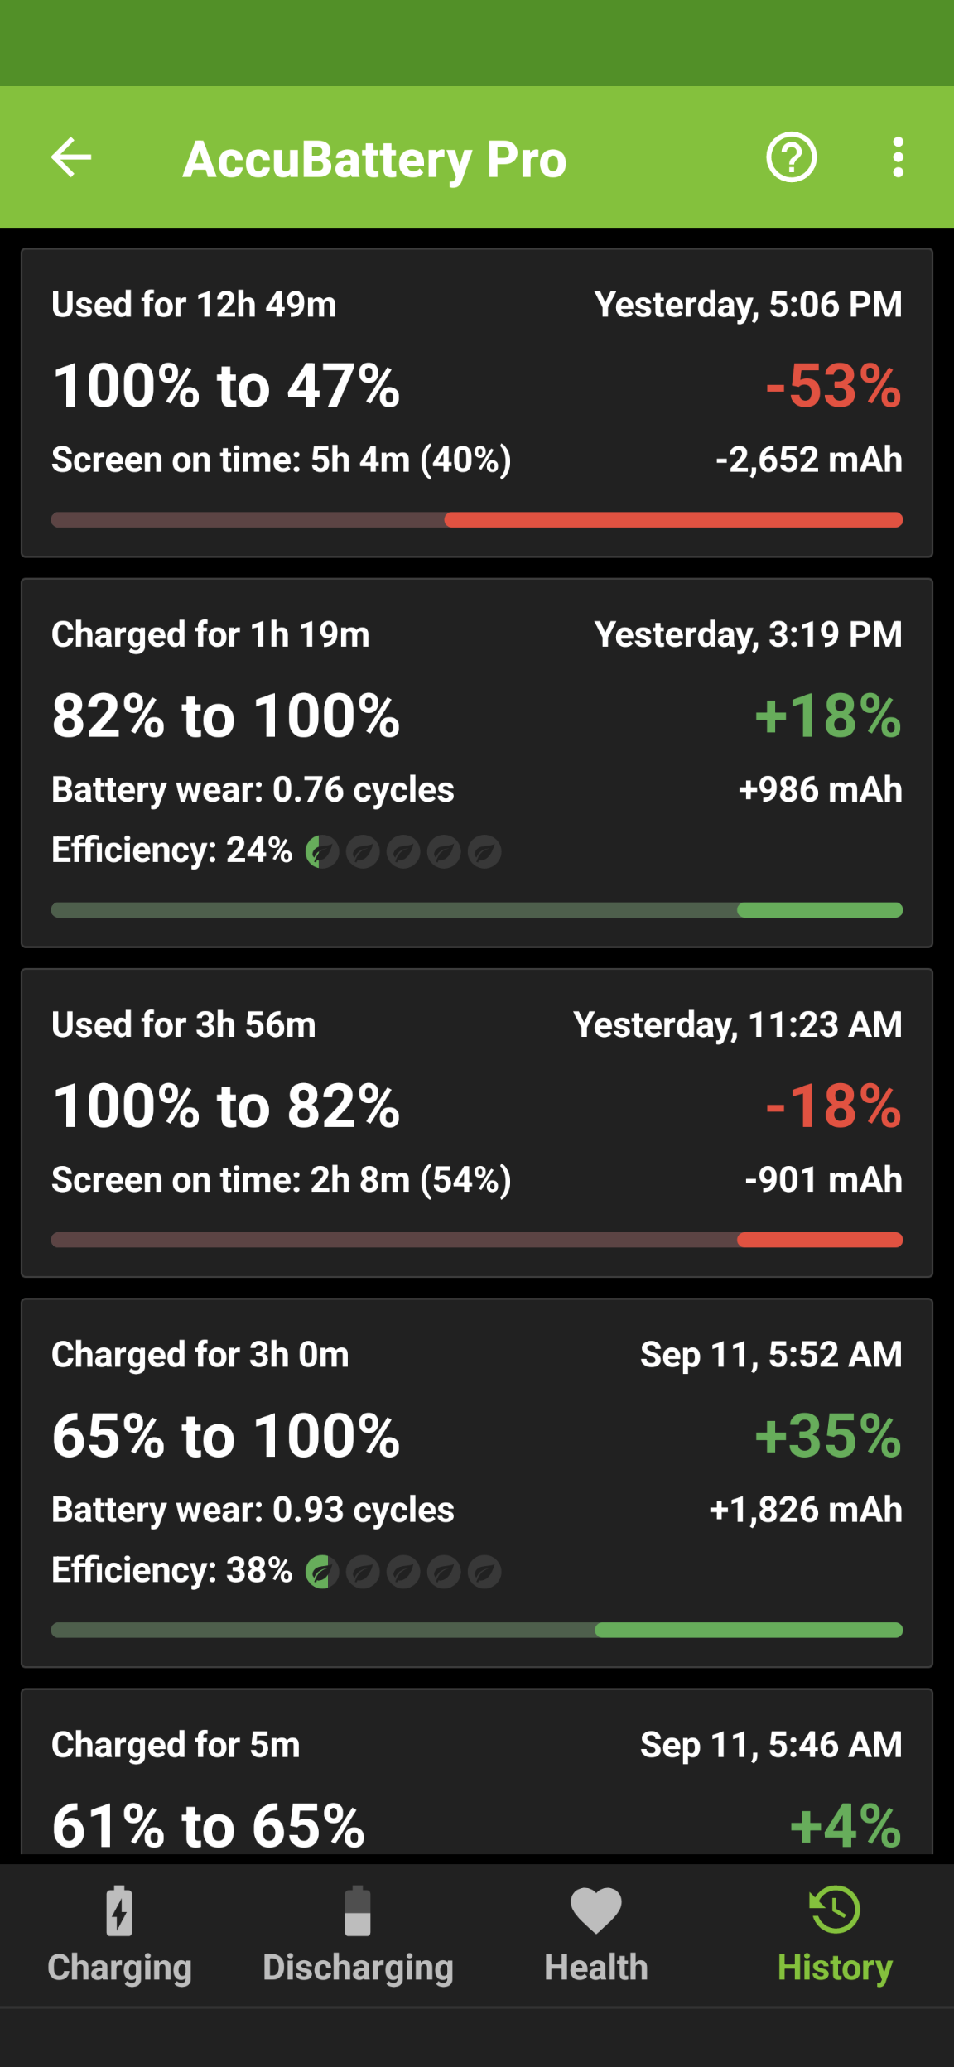The image size is (954, 2067).
Task: Click the green bar under 65% to 100%
Action: tap(749, 1630)
